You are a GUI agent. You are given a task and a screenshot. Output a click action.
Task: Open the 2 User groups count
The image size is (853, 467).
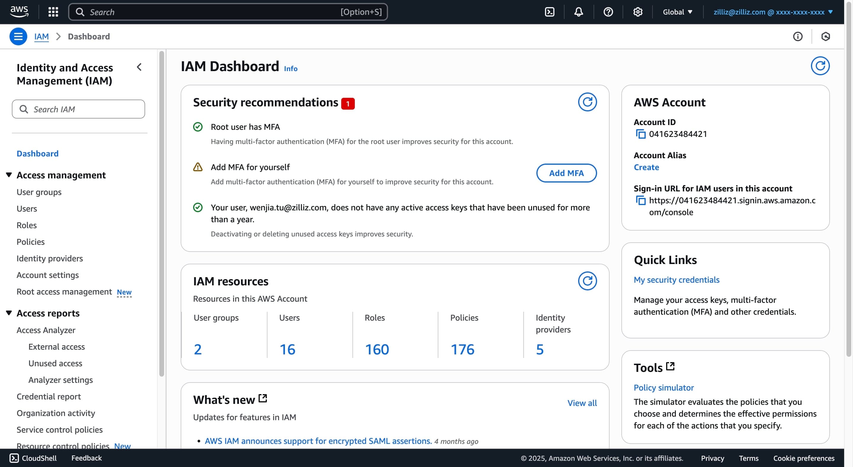(198, 349)
